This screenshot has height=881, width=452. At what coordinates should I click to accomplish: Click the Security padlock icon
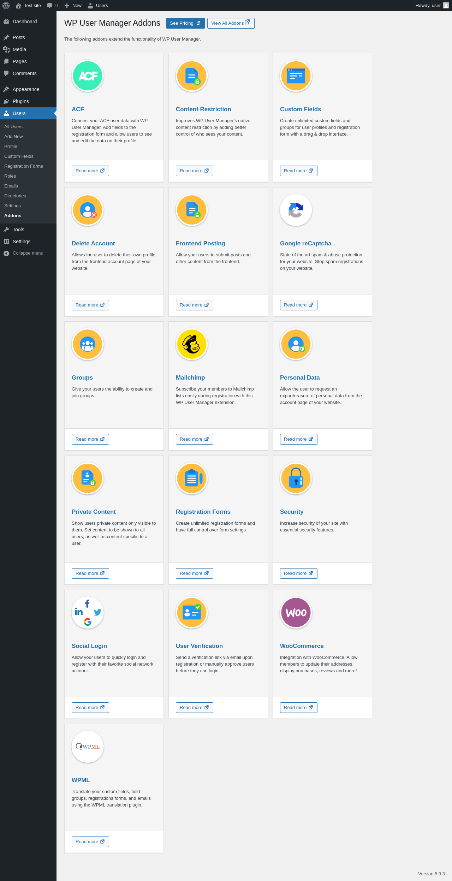(x=296, y=478)
